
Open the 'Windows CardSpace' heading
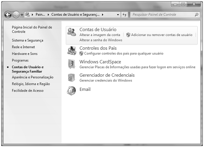pos(100,62)
